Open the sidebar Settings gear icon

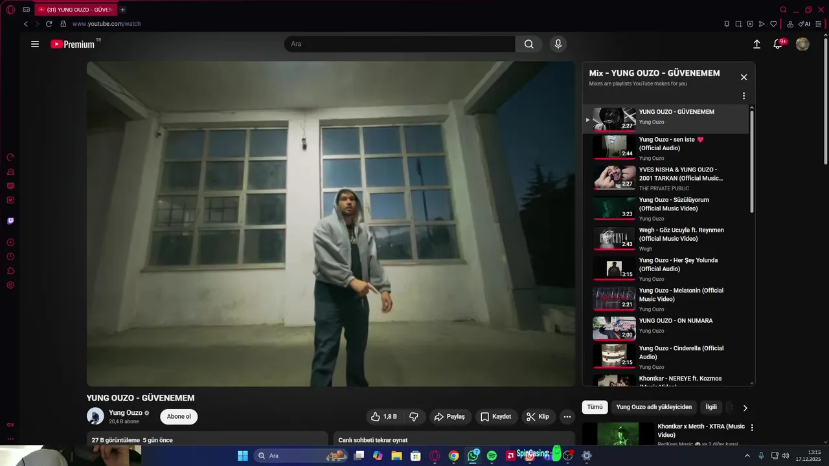[10, 285]
